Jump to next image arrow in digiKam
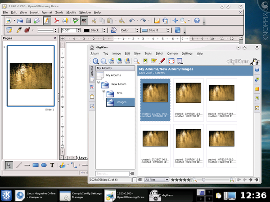This screenshot has width=270, height=202. [250, 180]
